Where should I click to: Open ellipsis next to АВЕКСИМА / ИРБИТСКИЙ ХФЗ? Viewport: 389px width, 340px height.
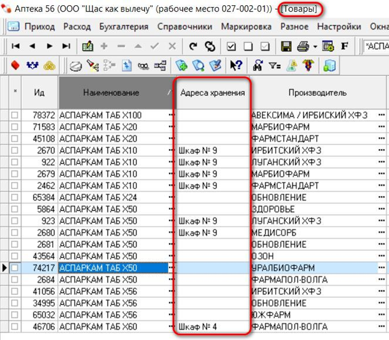[381, 115]
